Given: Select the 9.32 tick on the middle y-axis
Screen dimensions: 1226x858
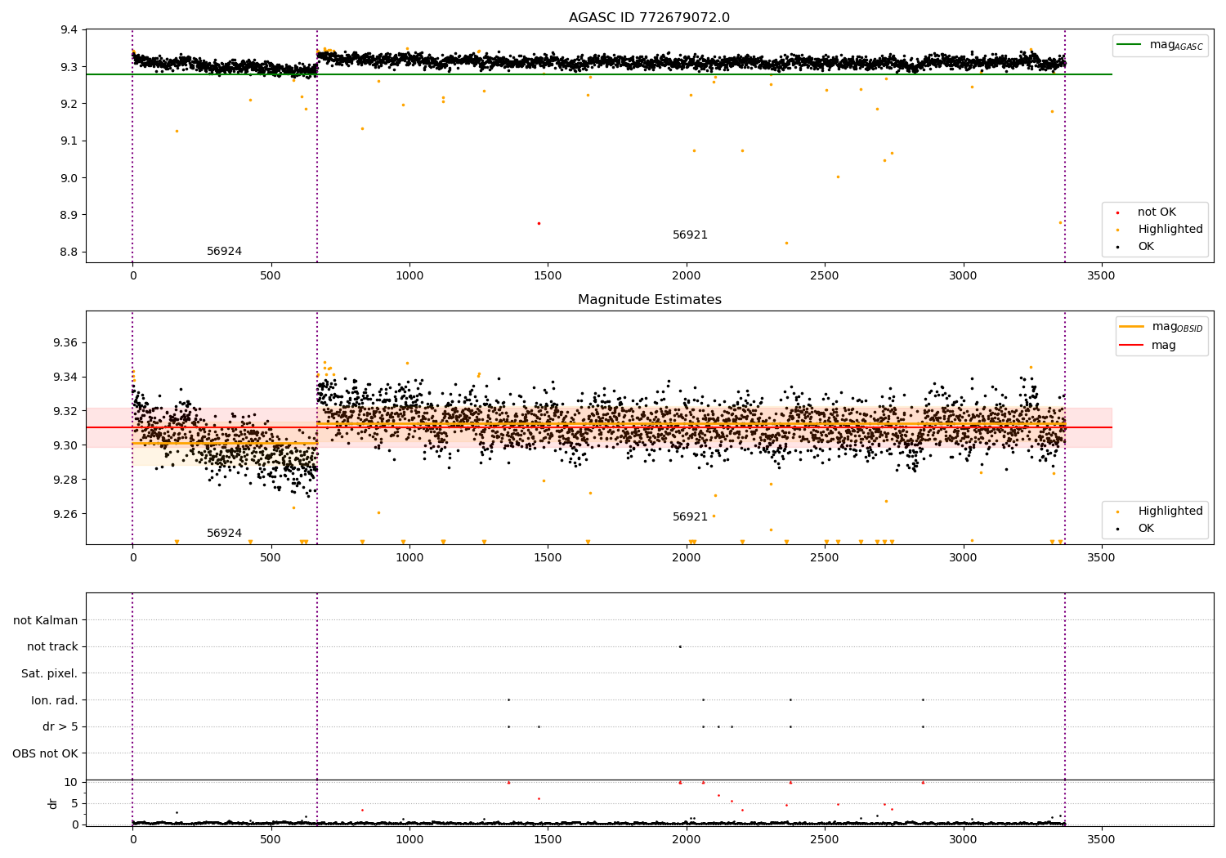Looking at the screenshot, I should click(66, 411).
